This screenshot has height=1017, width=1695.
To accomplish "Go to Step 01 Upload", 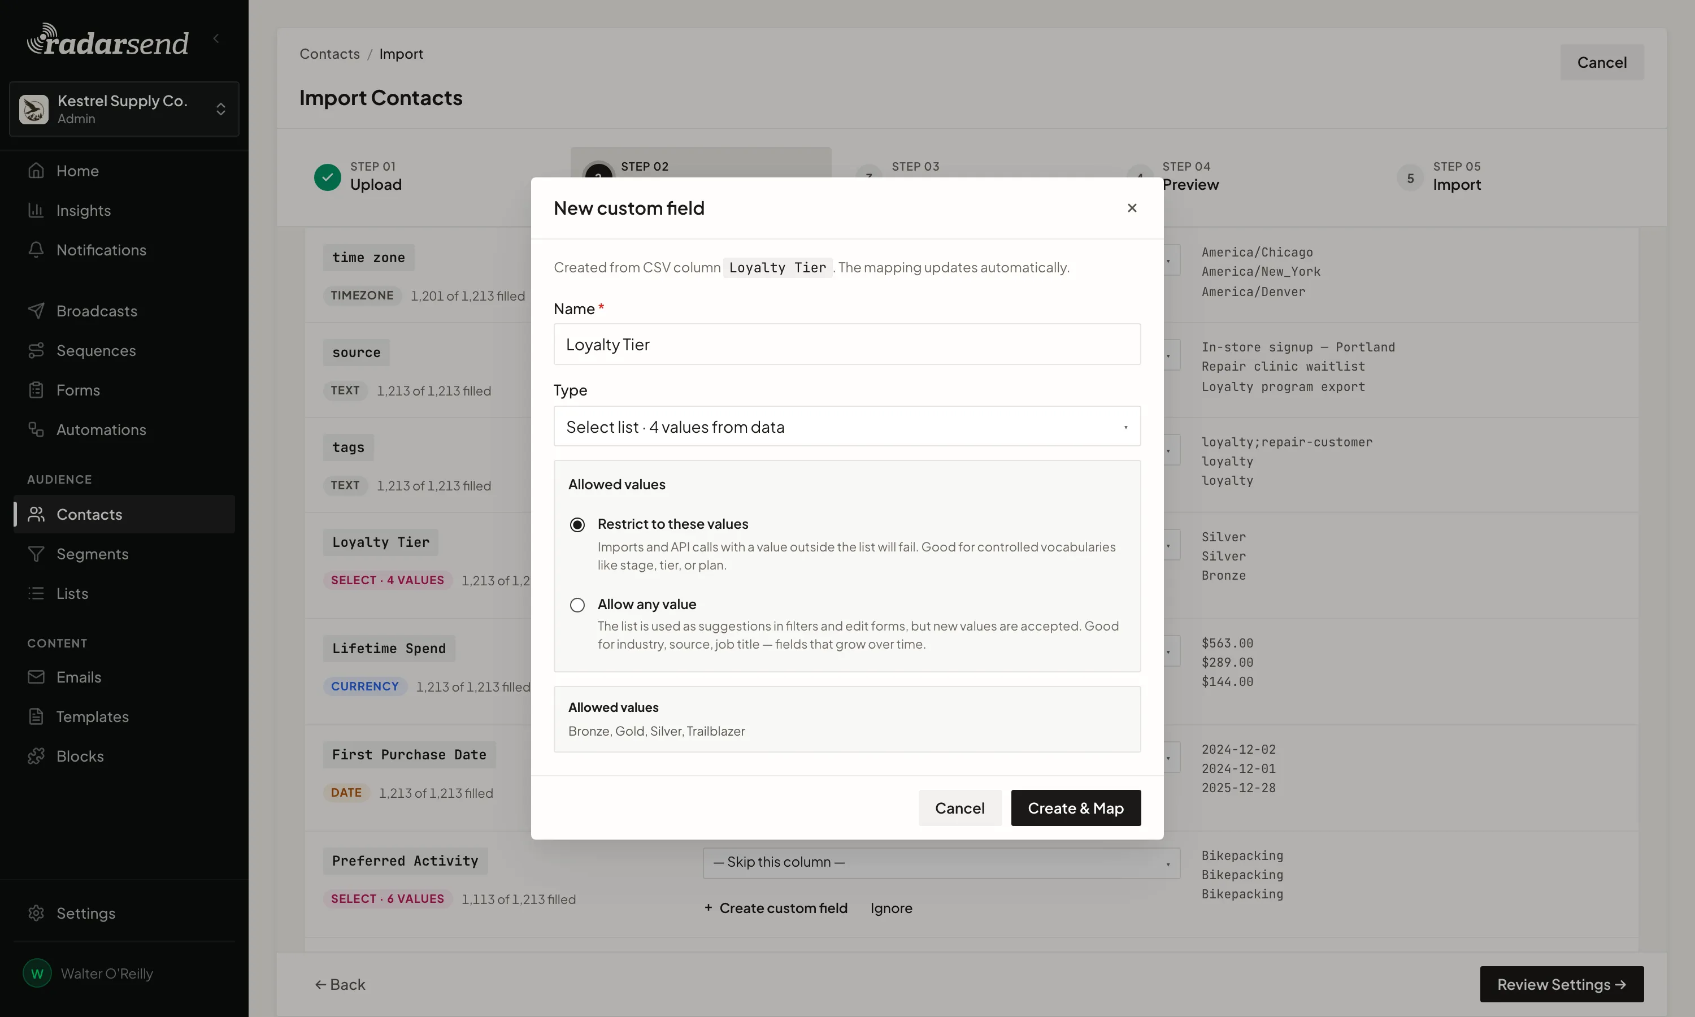I will pyautogui.click(x=358, y=177).
